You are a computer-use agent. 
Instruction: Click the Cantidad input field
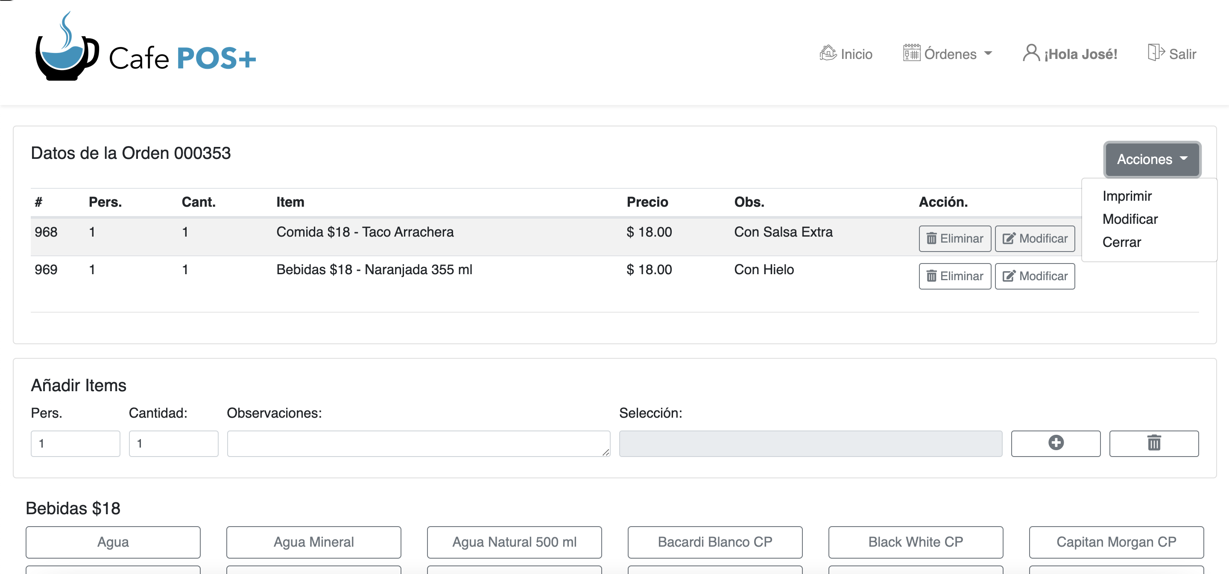pos(173,443)
